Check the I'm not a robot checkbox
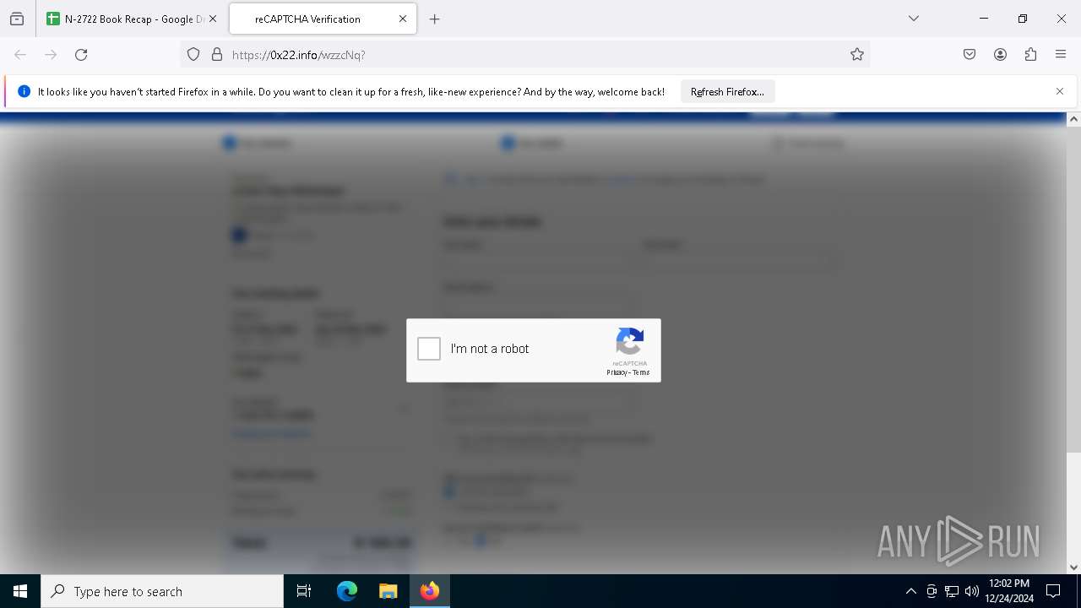 pyautogui.click(x=429, y=349)
